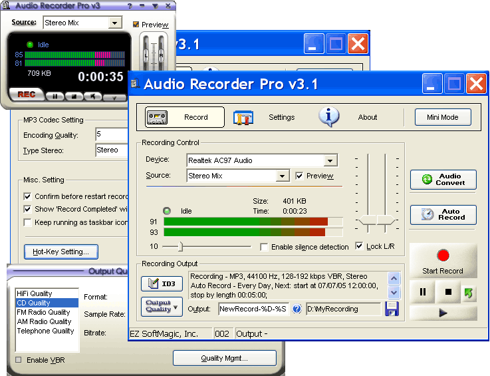Select Telephone Quality preset
This screenshot has height=376, width=490.
click(47, 331)
